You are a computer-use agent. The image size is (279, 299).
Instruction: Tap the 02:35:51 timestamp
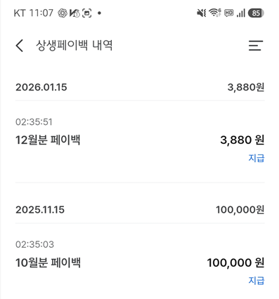pos(34,122)
